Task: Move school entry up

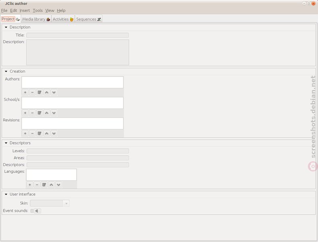Action: coord(47,113)
